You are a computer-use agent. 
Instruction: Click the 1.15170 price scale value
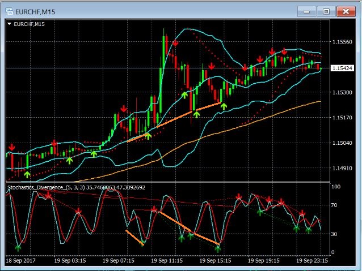pos(342,118)
